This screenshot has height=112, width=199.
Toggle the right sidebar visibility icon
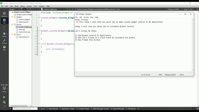pos(197,109)
